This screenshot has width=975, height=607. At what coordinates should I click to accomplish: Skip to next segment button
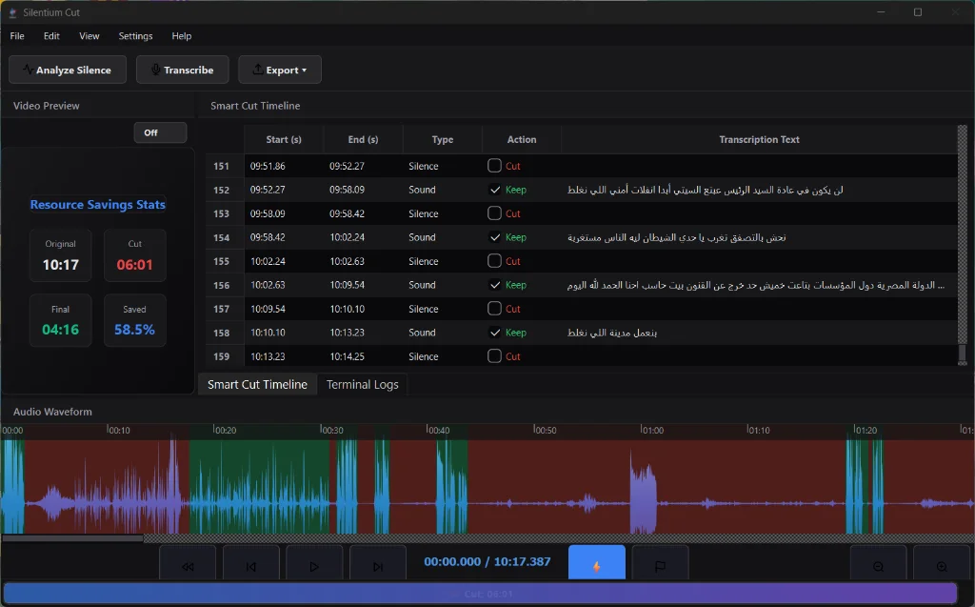click(377, 565)
